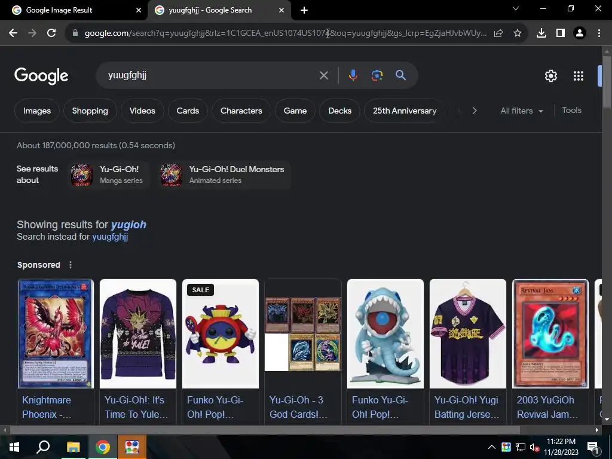Screen dimensions: 612x459
Task: Click the padlock site info icon
Action: click(x=75, y=33)
